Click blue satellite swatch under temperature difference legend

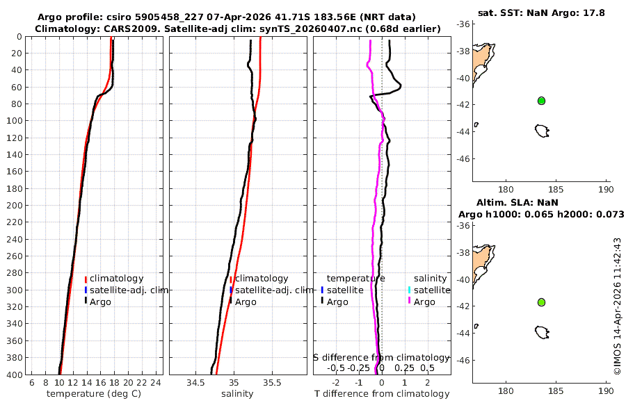point(322,290)
